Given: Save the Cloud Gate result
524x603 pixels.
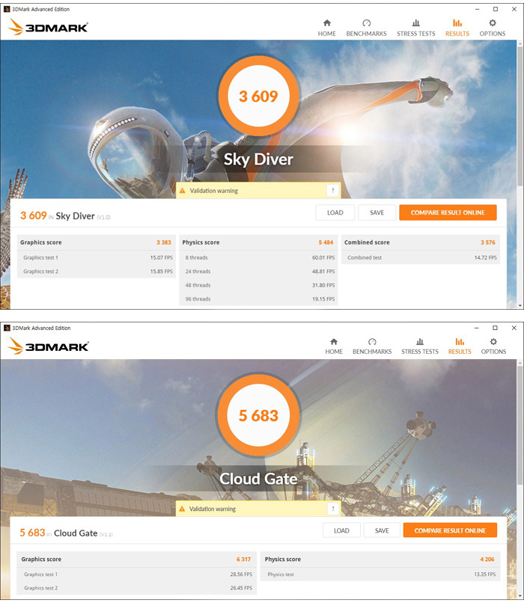Looking at the screenshot, I should click(382, 530).
